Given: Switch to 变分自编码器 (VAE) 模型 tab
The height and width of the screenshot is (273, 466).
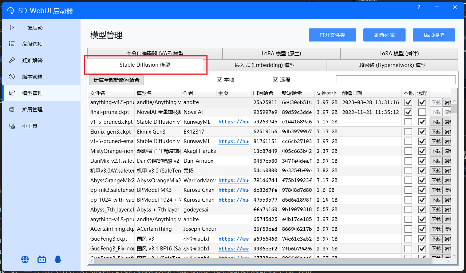Looking at the screenshot, I should point(155,54).
